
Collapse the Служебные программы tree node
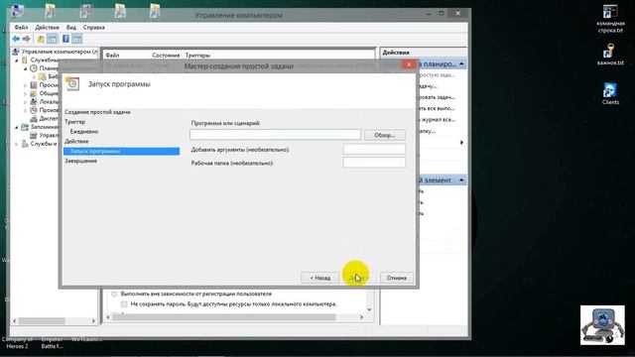pyautogui.click(x=17, y=60)
